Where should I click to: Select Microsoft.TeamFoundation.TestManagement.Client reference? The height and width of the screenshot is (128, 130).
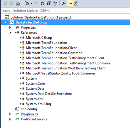tap(65, 58)
